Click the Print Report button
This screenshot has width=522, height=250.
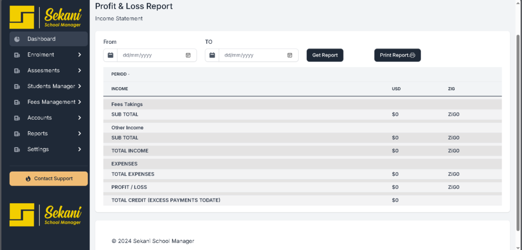coord(398,55)
